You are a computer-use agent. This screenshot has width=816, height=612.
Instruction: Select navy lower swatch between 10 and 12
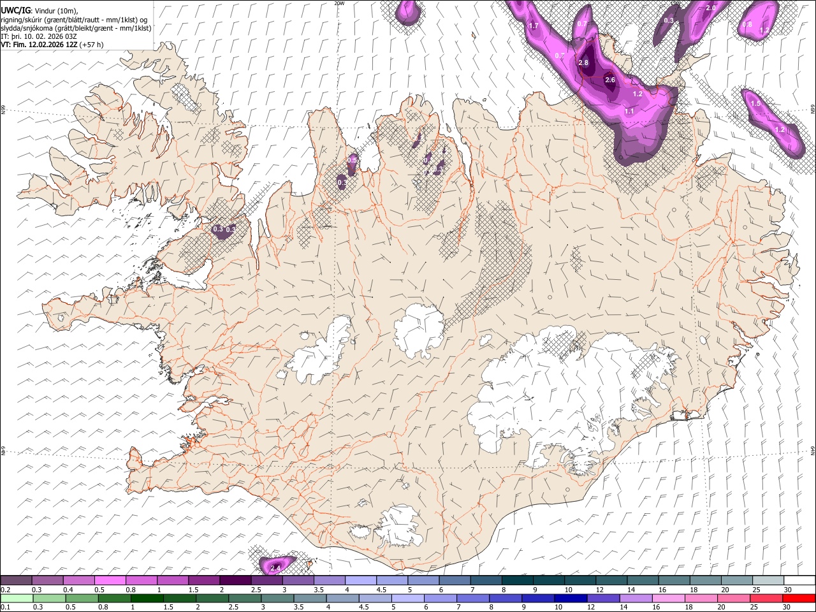point(571,598)
